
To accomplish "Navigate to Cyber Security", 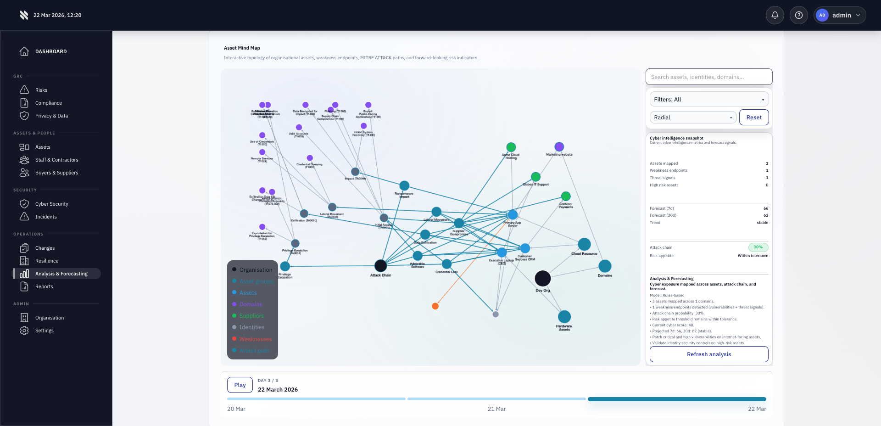I will click(x=52, y=204).
